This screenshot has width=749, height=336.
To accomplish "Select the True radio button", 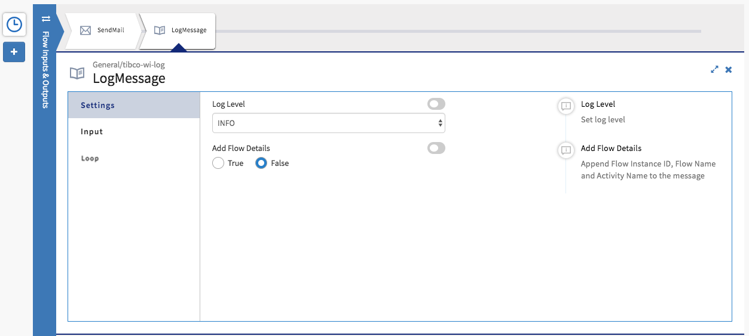I will pyautogui.click(x=219, y=164).
